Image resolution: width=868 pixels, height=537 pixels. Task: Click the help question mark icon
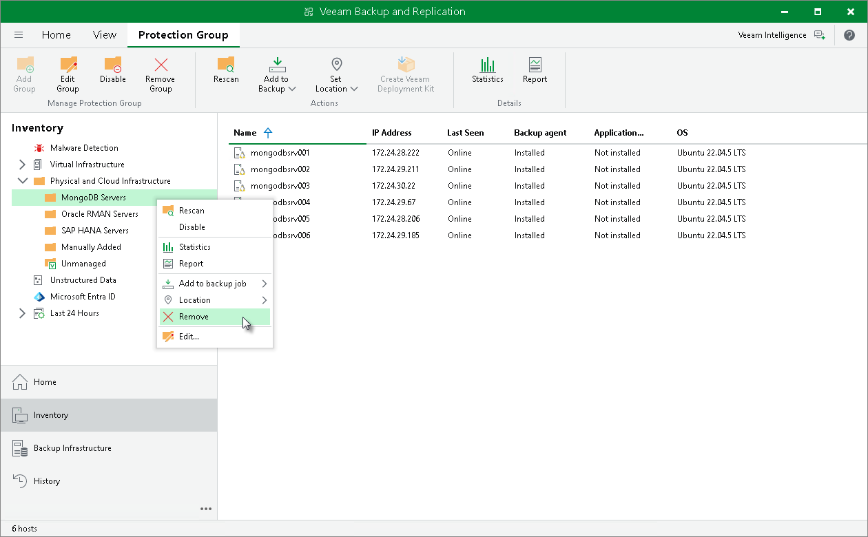tap(849, 35)
